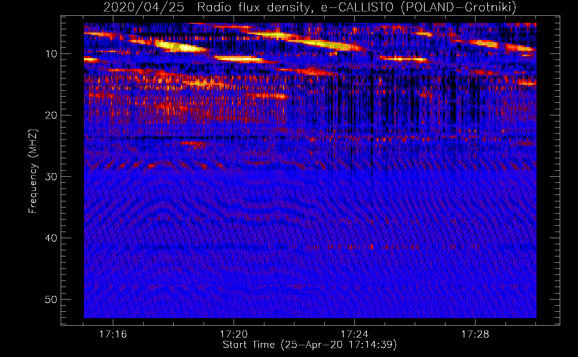The image size is (578, 357).
Task: Click the 17:28 time tick label
Action: [475, 334]
